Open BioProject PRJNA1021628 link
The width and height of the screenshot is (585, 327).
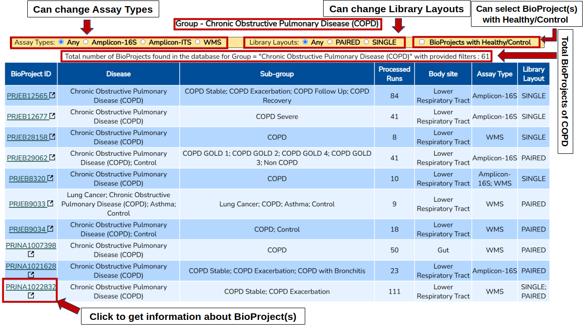coord(31,266)
